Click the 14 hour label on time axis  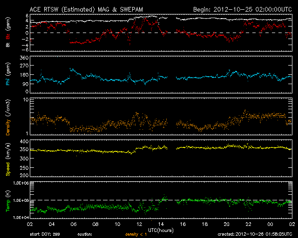(161, 224)
